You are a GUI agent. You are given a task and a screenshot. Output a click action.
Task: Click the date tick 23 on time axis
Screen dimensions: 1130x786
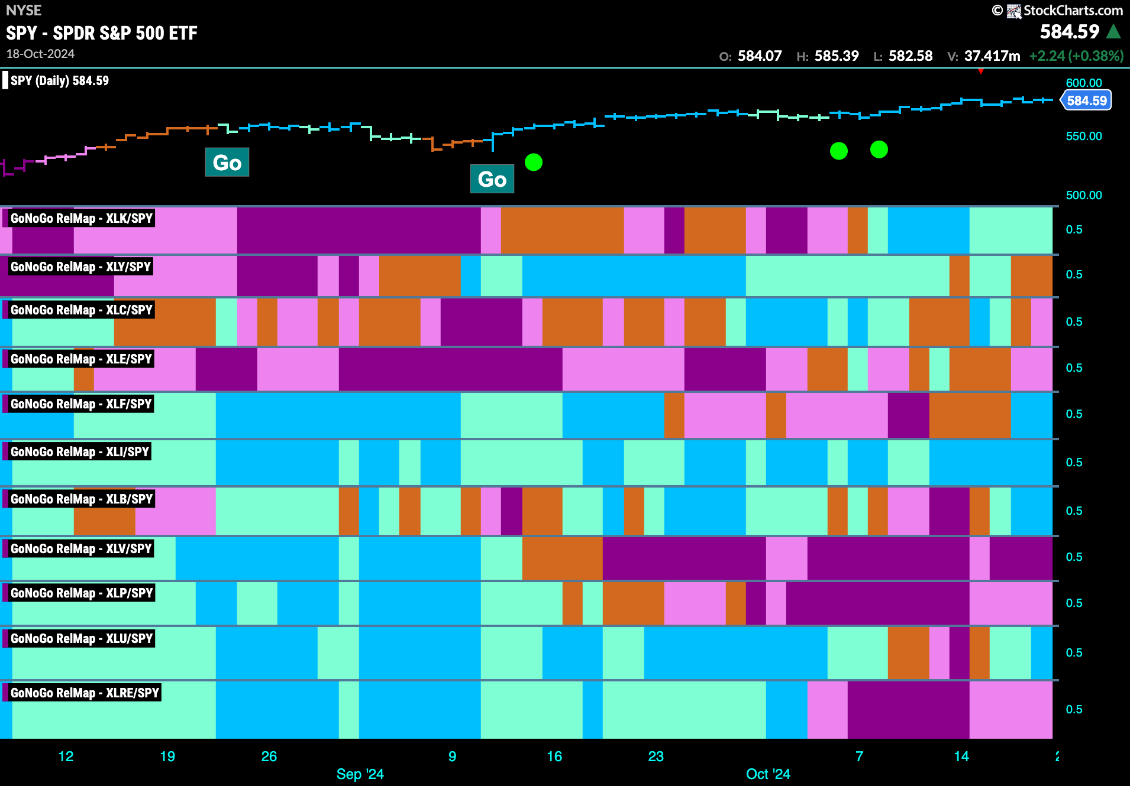click(656, 756)
